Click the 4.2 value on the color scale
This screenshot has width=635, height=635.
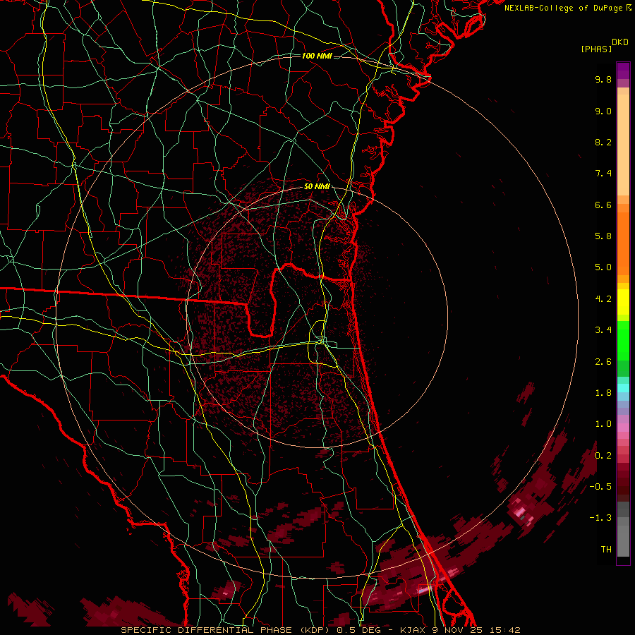coord(603,299)
